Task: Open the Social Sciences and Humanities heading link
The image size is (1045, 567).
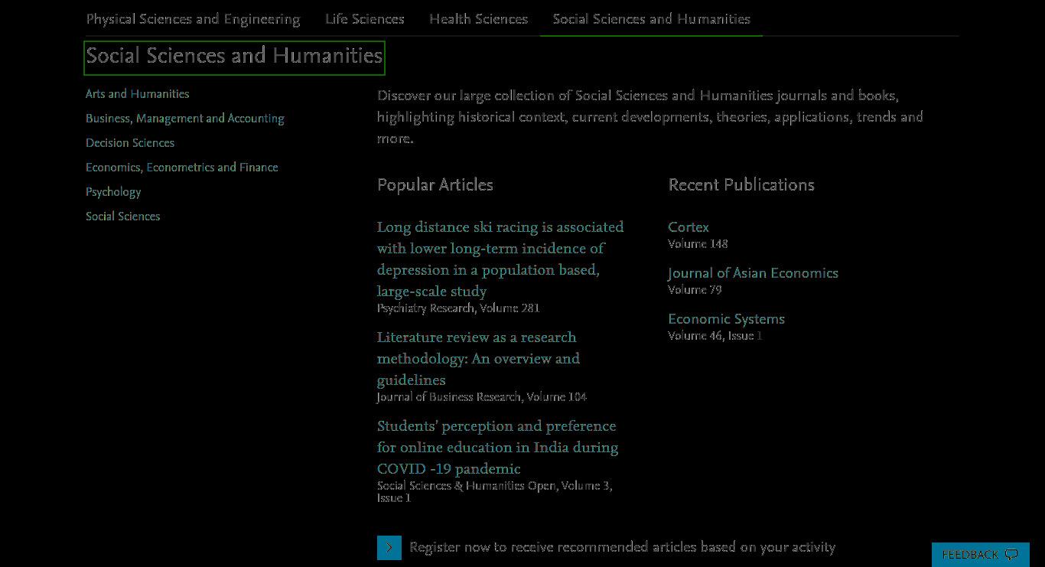Action: coord(234,56)
